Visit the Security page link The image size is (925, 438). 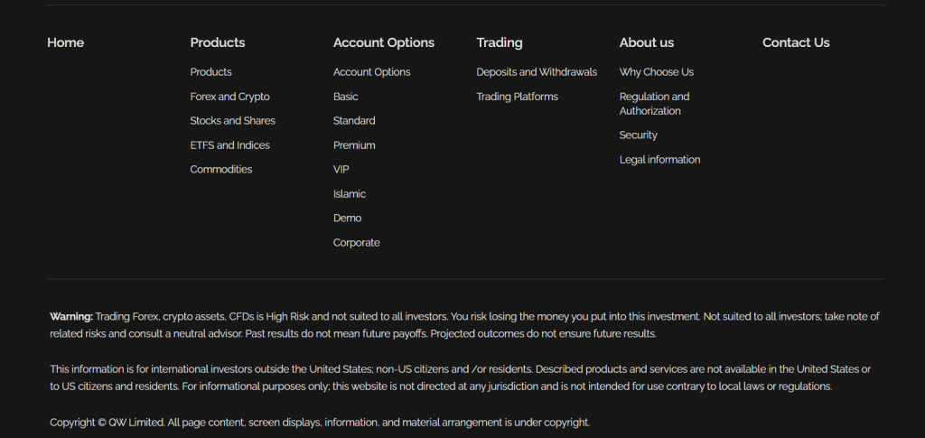638,135
